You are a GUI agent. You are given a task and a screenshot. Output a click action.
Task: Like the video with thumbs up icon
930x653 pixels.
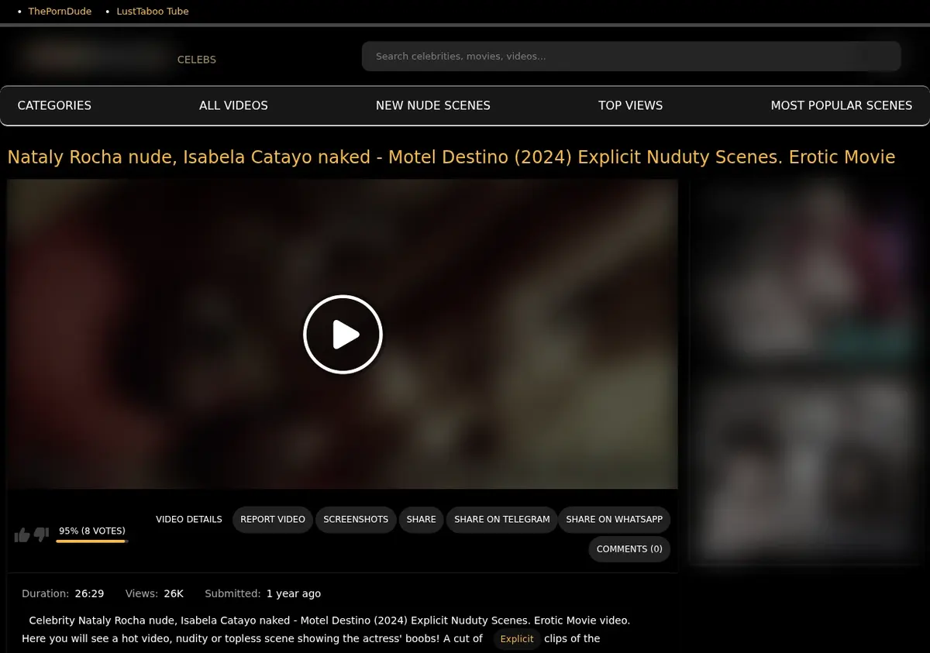coord(22,534)
